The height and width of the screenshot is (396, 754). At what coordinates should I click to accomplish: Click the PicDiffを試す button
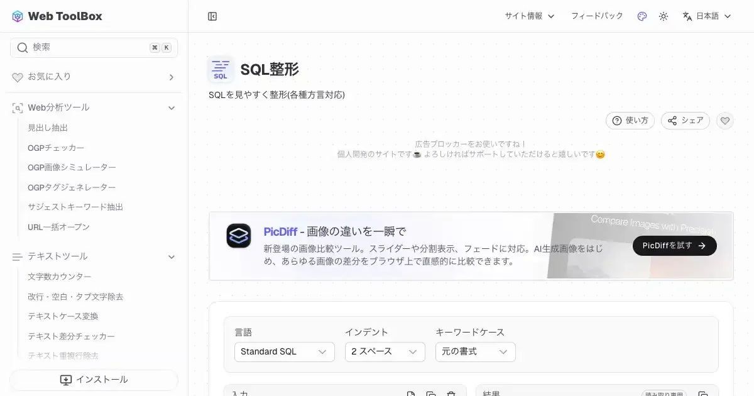click(674, 246)
